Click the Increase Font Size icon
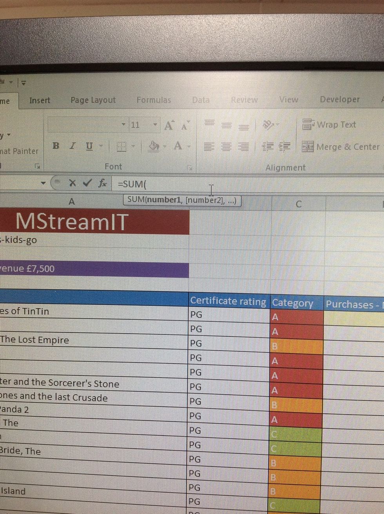384x514 pixels. (169, 126)
